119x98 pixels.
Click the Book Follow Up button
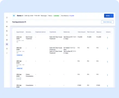107,22
